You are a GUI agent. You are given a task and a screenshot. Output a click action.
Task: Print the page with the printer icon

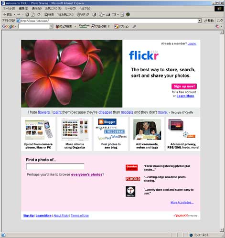click(108, 15)
